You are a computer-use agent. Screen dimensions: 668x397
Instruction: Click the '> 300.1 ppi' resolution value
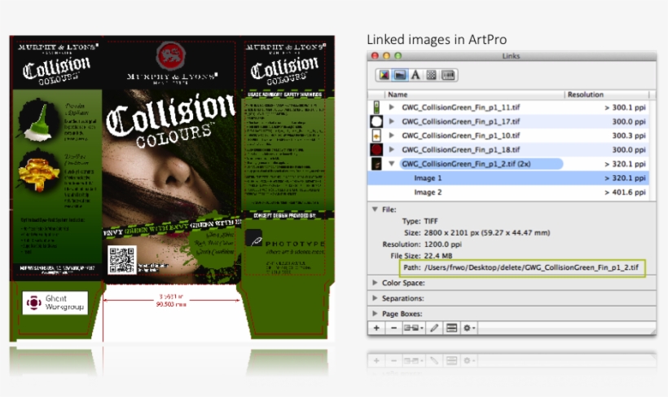tap(625, 108)
